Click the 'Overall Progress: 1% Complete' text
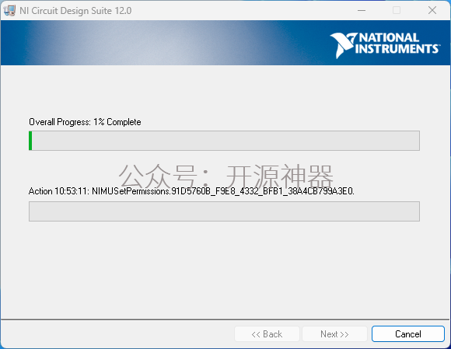The height and width of the screenshot is (349, 451). click(85, 122)
